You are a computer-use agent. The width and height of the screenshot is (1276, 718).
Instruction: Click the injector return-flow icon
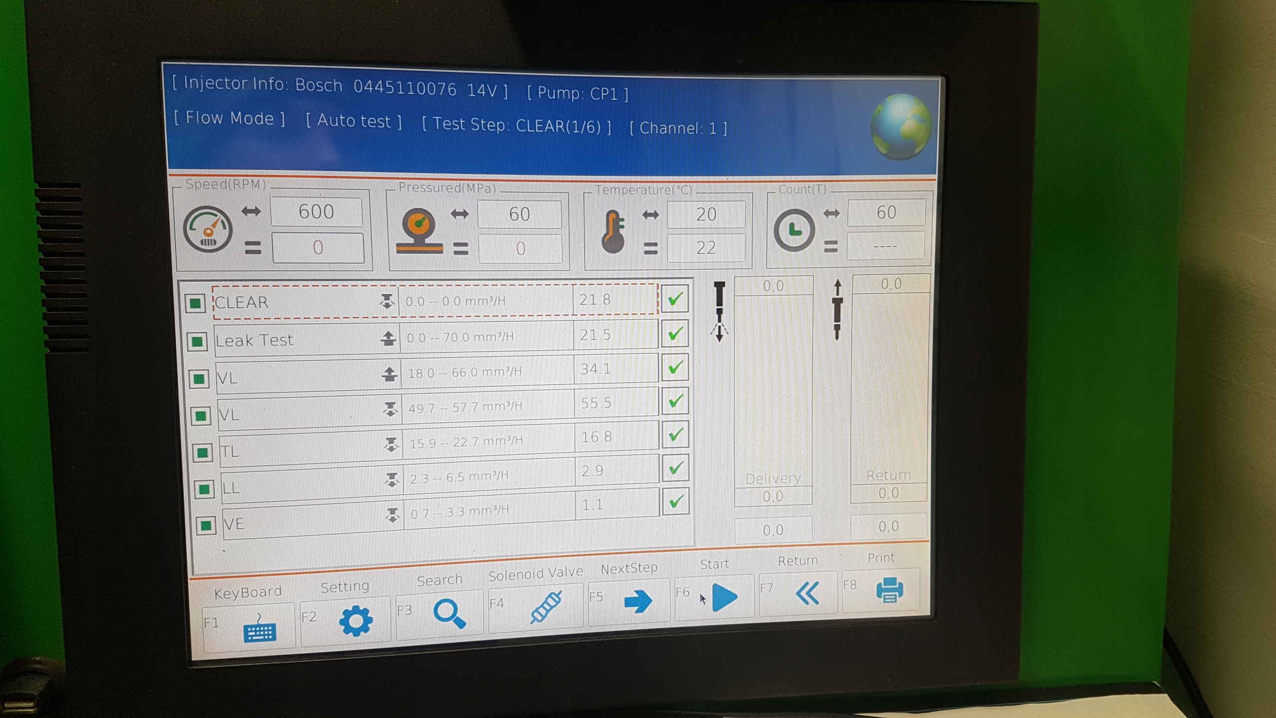(x=837, y=310)
